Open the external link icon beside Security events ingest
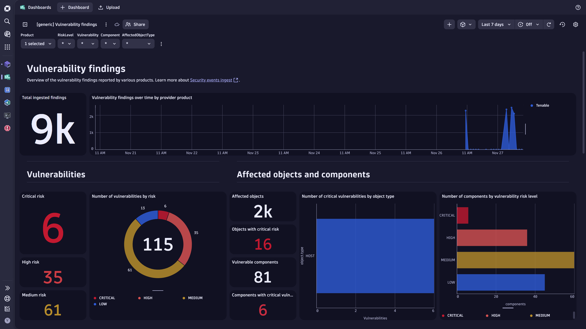 click(x=236, y=80)
